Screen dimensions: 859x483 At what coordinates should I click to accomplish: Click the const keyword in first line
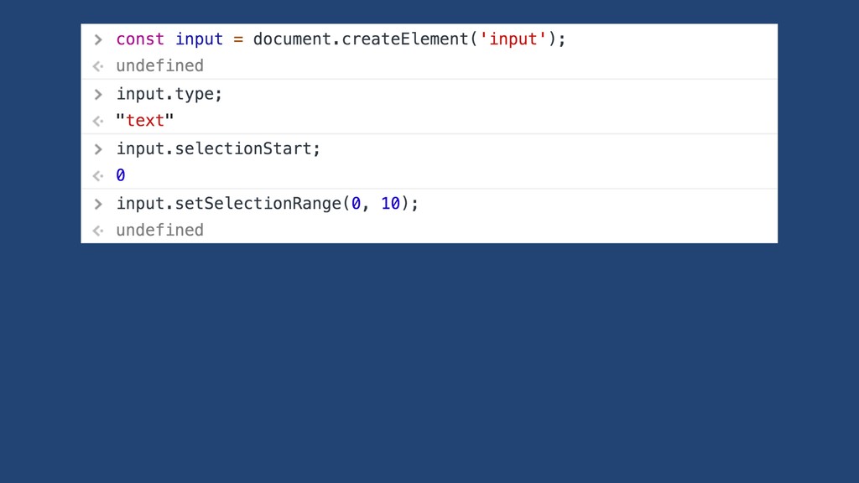point(140,39)
